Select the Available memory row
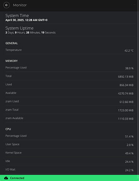Screen dimensions: 139x181 tap(71, 93)
